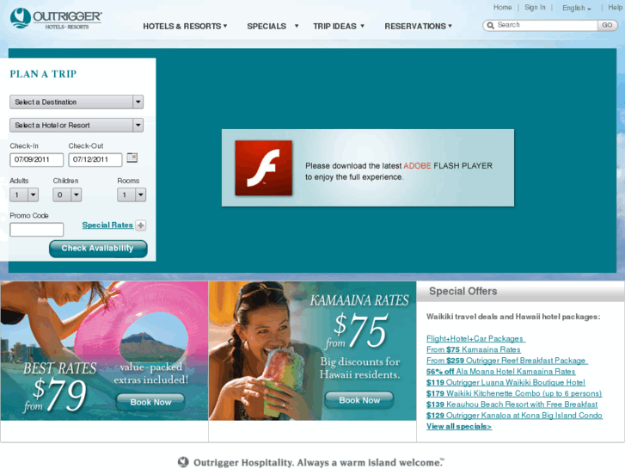Open Flight+Hotel+Car Packages link
Image resolution: width=625 pixels, height=469 pixels.
tap(475, 338)
